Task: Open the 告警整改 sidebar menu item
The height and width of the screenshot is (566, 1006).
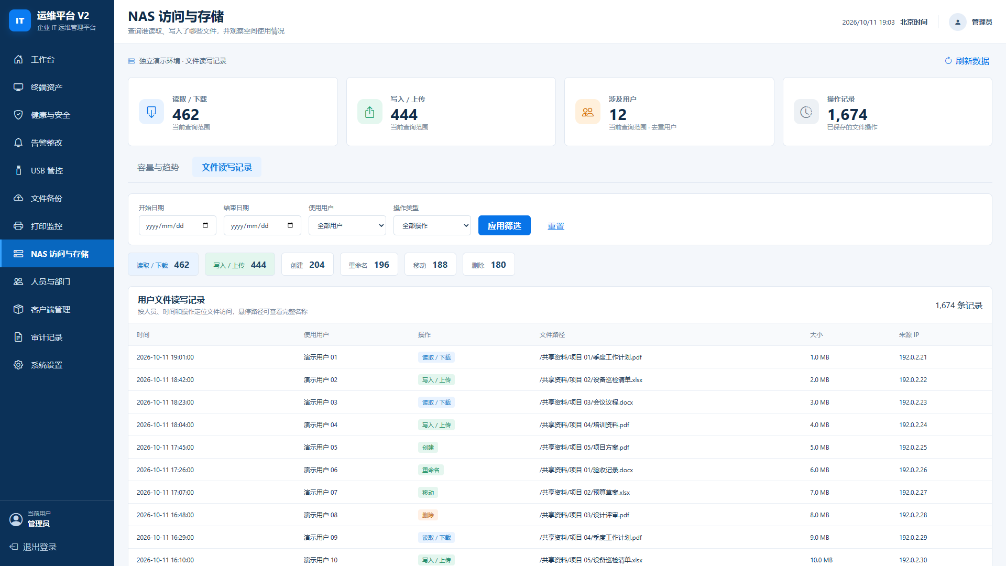Action: pyautogui.click(x=57, y=143)
